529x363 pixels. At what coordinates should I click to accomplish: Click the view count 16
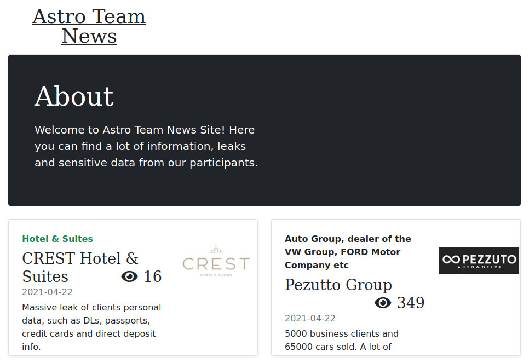click(153, 276)
